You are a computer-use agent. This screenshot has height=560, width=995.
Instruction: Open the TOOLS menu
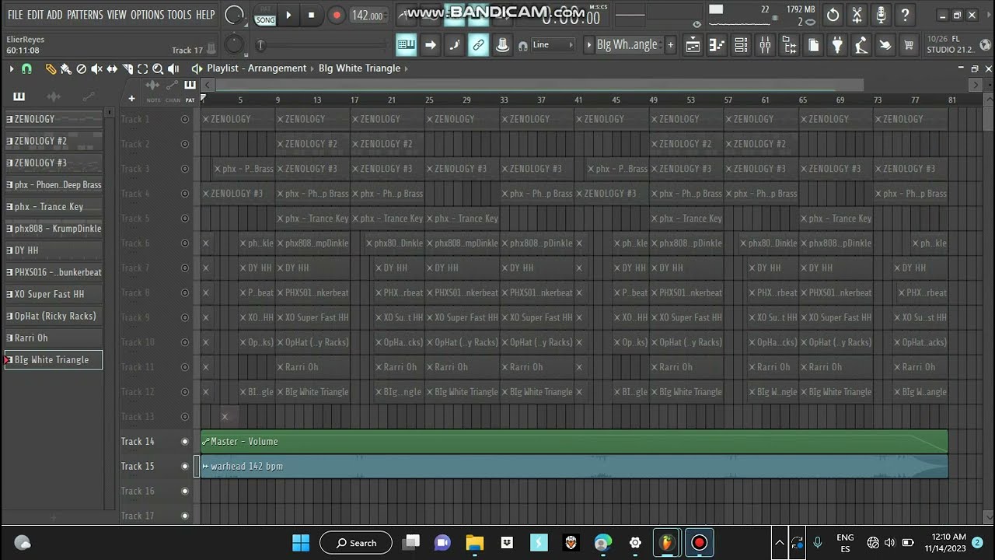[x=180, y=15]
